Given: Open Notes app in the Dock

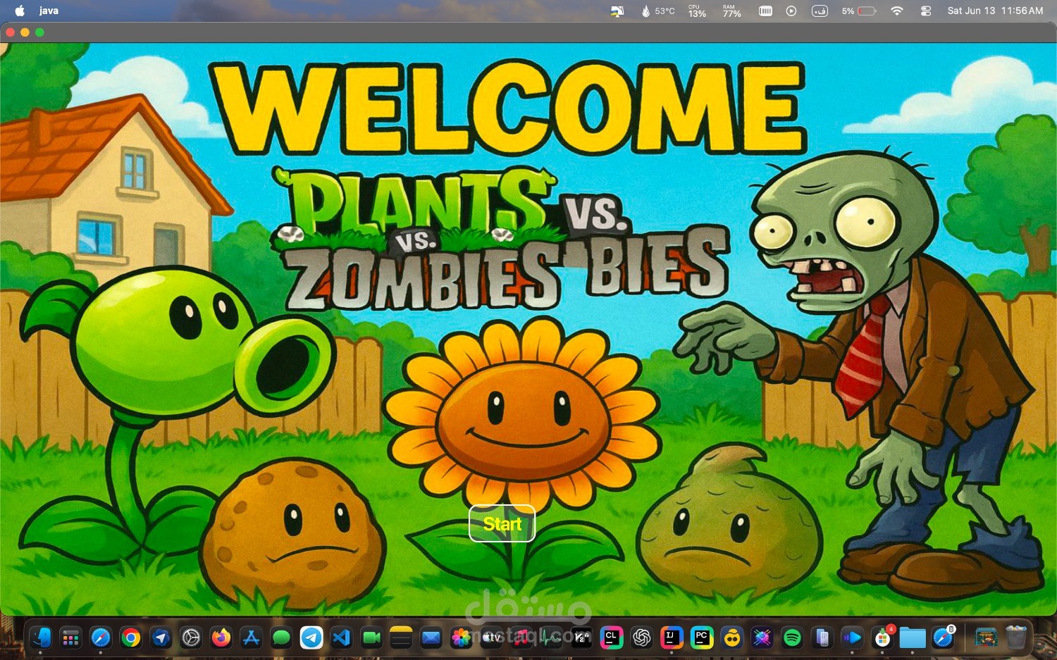Looking at the screenshot, I should (x=401, y=638).
